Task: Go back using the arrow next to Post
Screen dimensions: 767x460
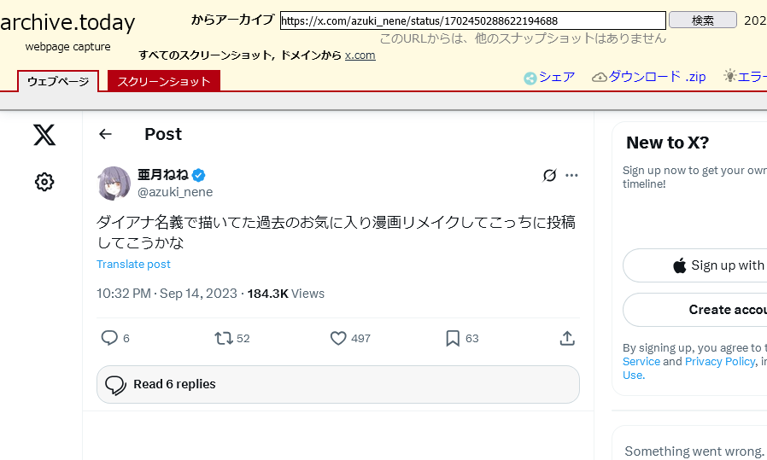Action: tap(105, 134)
